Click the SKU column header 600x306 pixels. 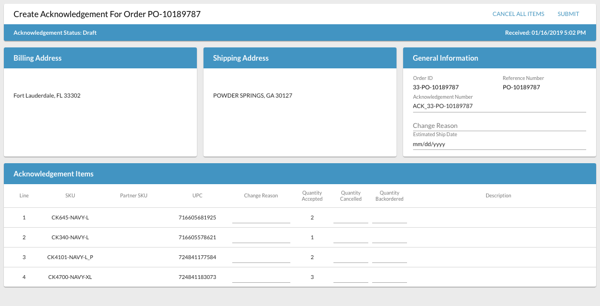coord(70,196)
